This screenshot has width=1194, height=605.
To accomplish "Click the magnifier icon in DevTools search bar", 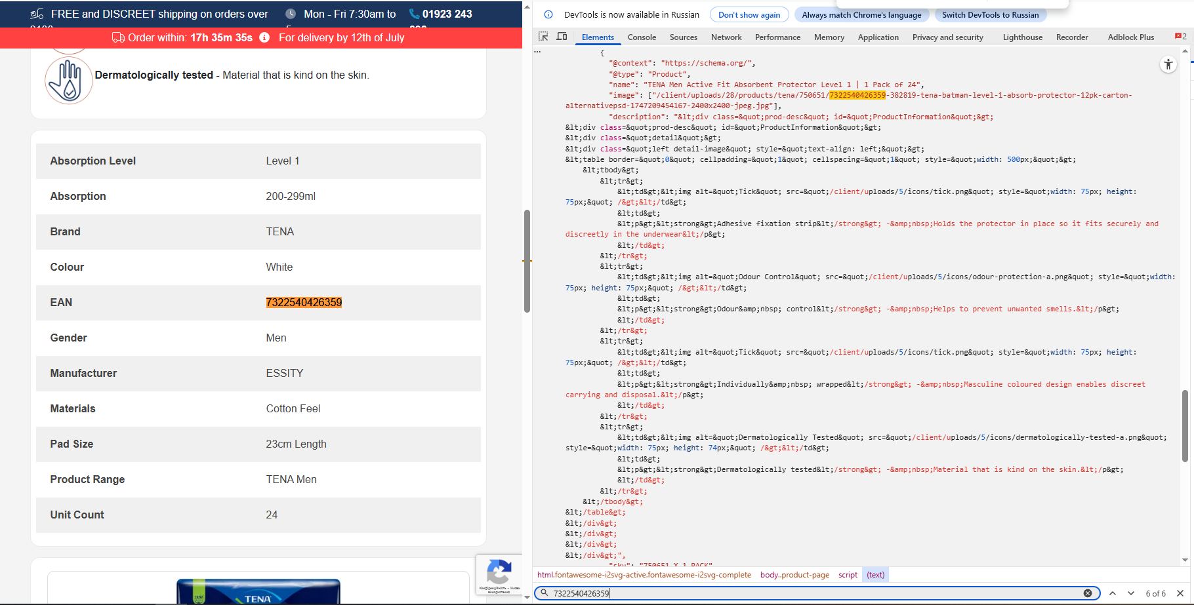I will 544,593.
